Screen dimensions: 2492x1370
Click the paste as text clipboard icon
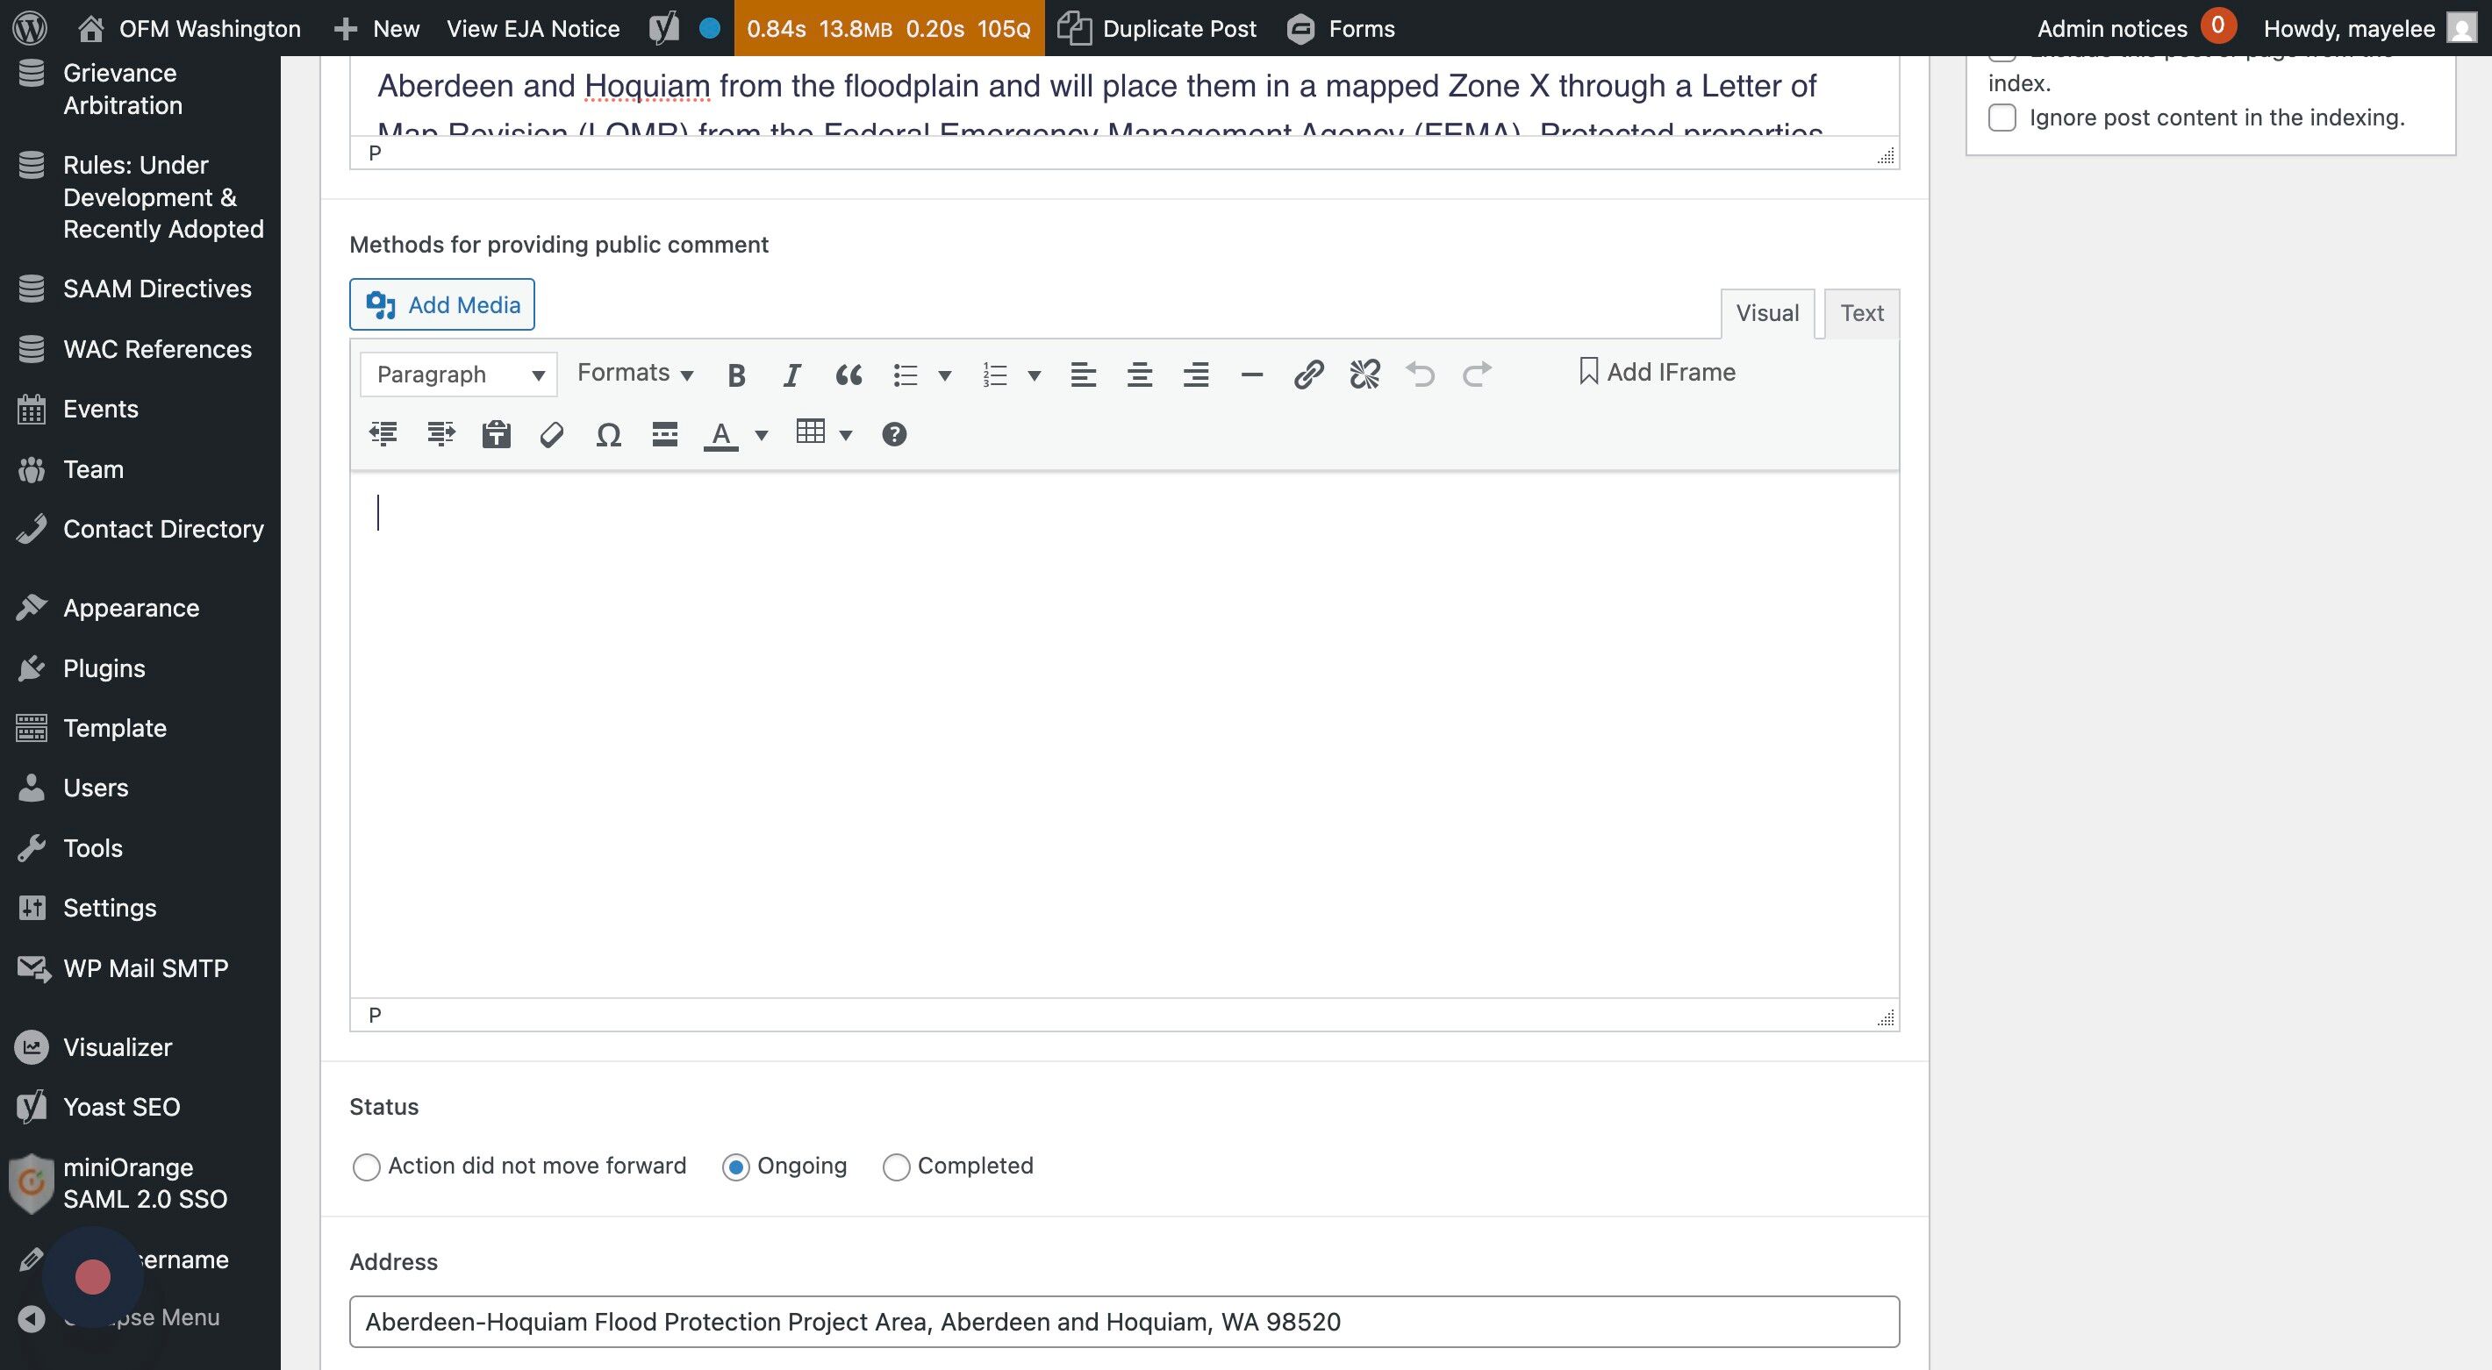coord(497,435)
